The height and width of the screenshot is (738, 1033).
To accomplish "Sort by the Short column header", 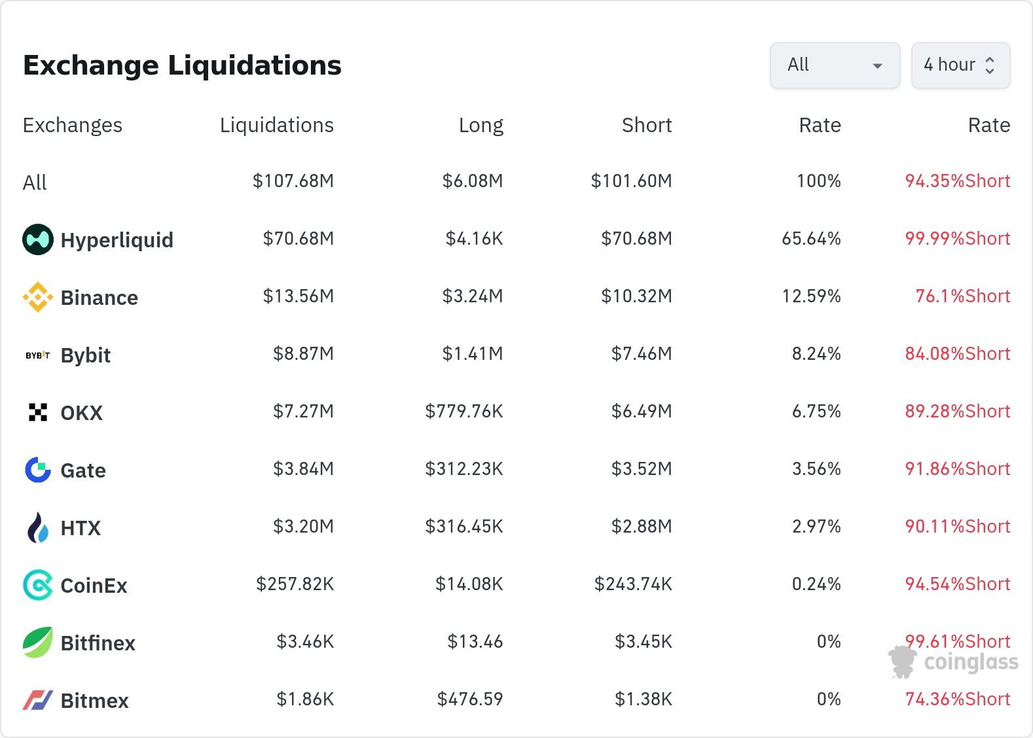I will [x=646, y=125].
